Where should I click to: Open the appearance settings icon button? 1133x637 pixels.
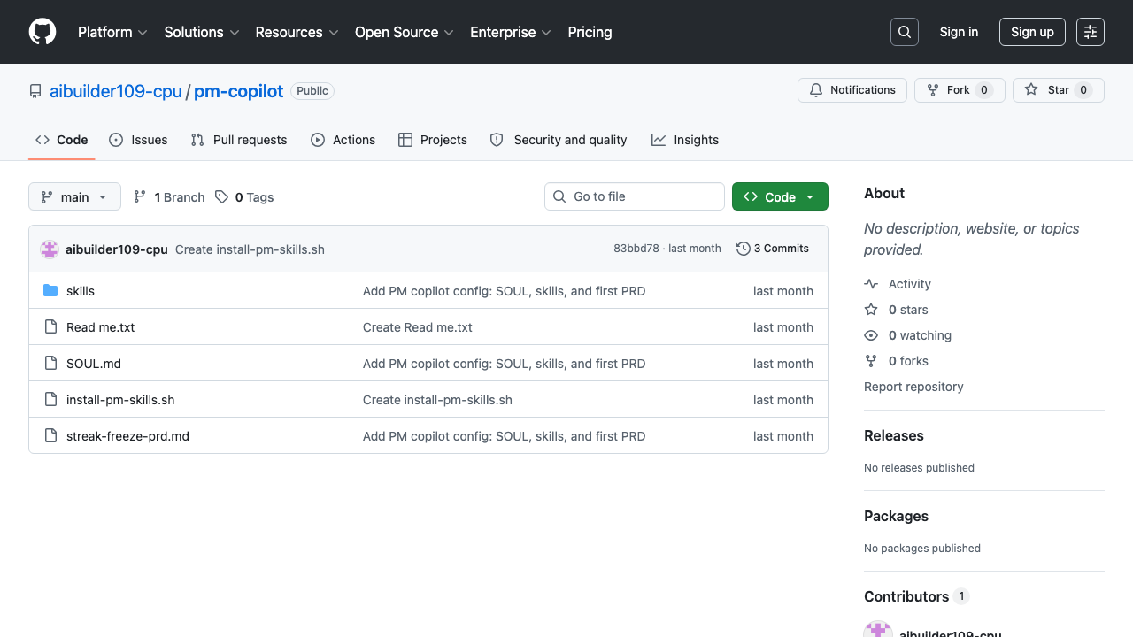pos(1091,32)
